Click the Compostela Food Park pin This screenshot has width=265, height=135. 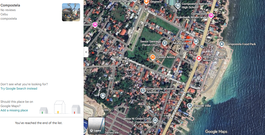click(221, 44)
